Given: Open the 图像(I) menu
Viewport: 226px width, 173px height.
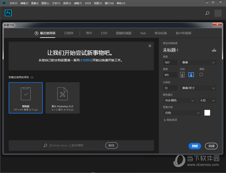Looking at the screenshot, I should pos(35,3).
